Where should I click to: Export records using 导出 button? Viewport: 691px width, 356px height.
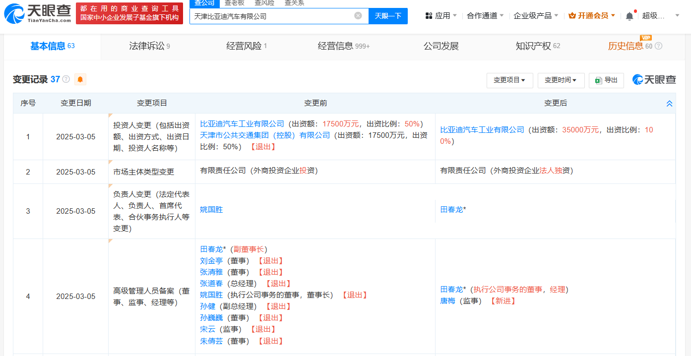coord(606,80)
